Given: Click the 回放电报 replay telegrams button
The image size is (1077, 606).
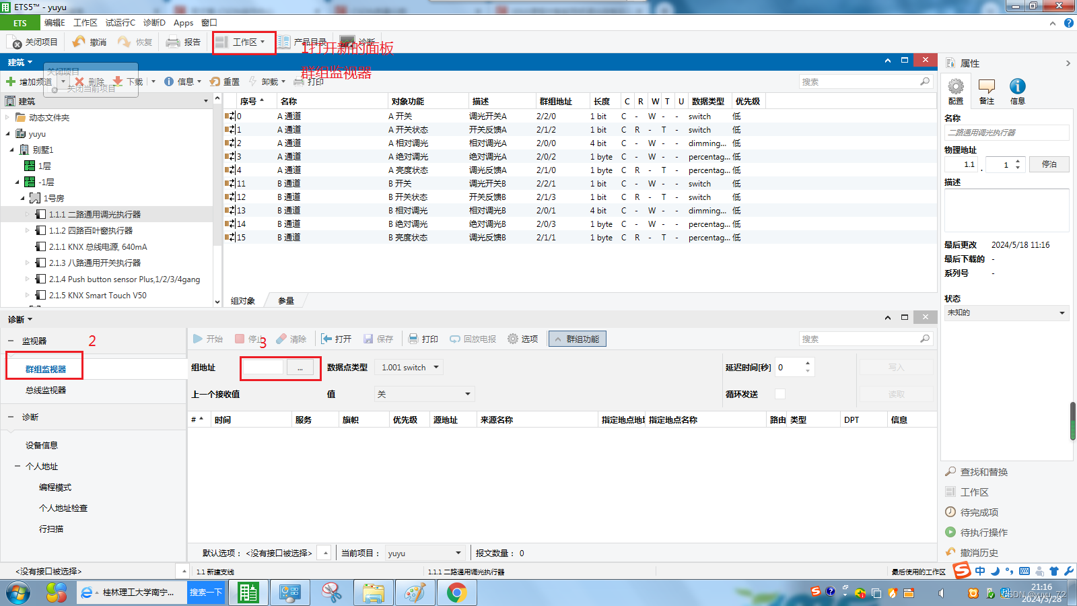Looking at the screenshot, I should (473, 339).
